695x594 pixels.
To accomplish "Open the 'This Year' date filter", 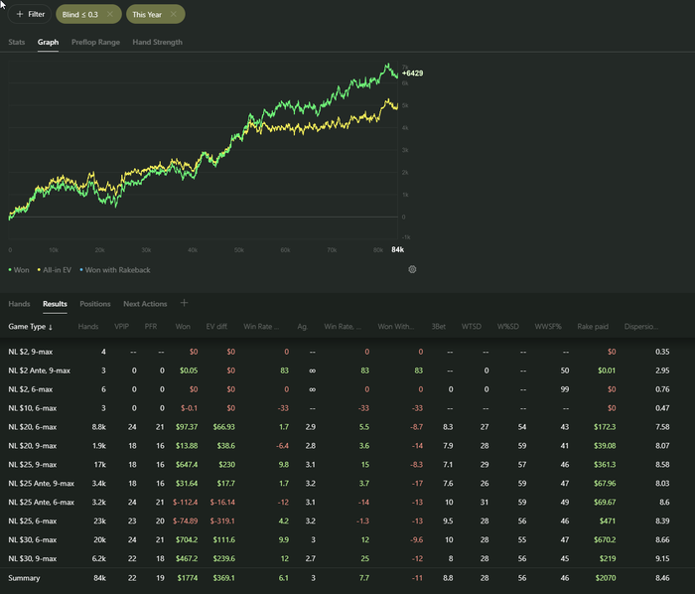I will [147, 15].
